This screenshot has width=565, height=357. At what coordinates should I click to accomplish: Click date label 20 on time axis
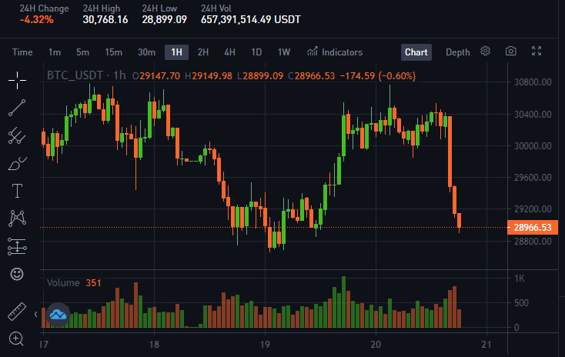[376, 345]
